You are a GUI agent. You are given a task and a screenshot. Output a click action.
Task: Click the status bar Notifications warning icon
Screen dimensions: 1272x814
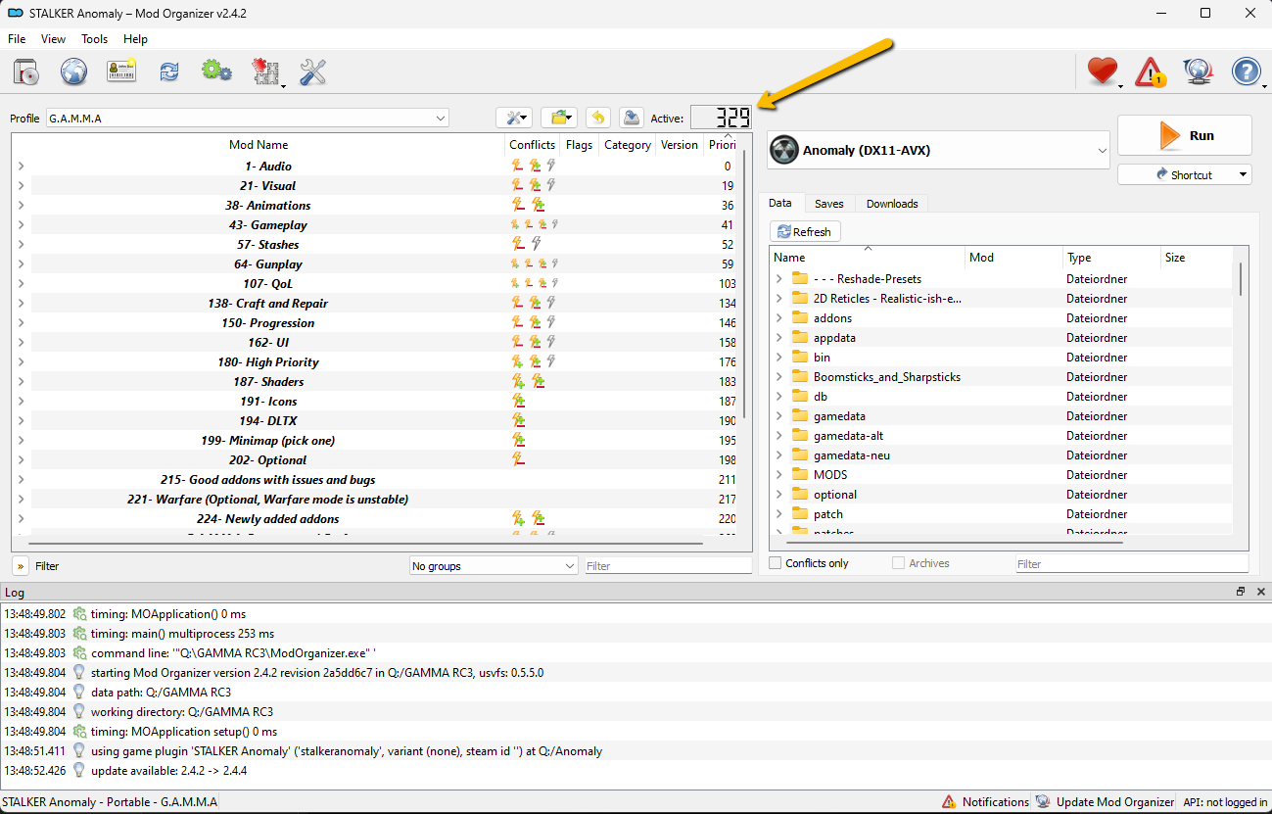pos(949,802)
